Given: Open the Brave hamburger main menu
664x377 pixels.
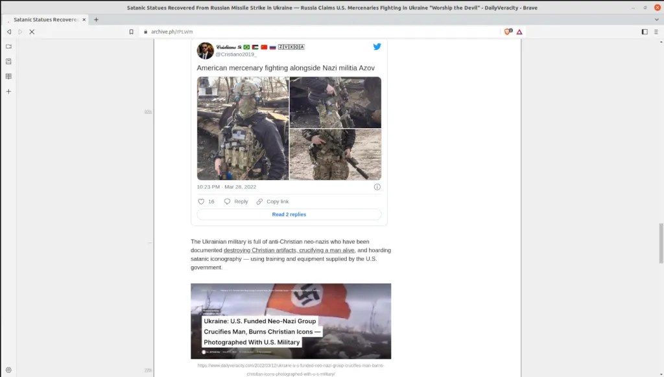Looking at the screenshot, I should click(x=656, y=32).
